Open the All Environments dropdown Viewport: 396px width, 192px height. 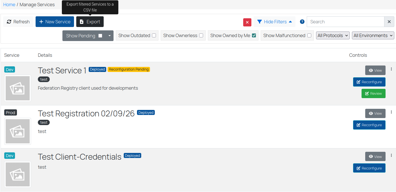click(373, 35)
